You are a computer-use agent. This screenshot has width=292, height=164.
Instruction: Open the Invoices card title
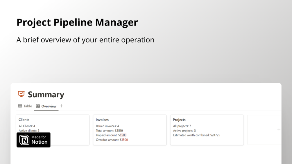[x=102, y=120]
